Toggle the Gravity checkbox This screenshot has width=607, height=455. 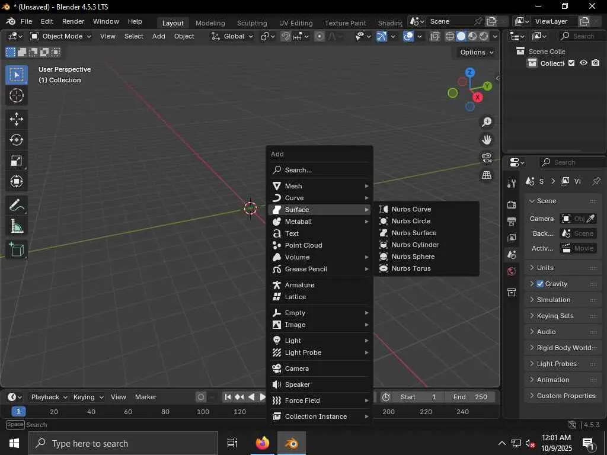pyautogui.click(x=540, y=284)
